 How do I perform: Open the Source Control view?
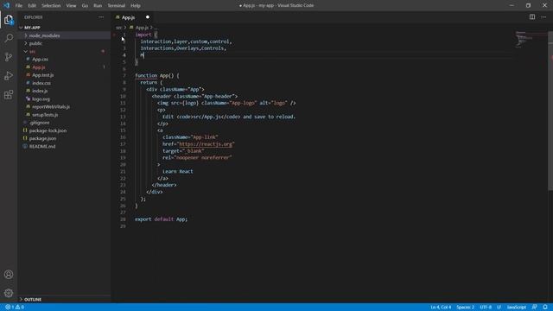9,57
